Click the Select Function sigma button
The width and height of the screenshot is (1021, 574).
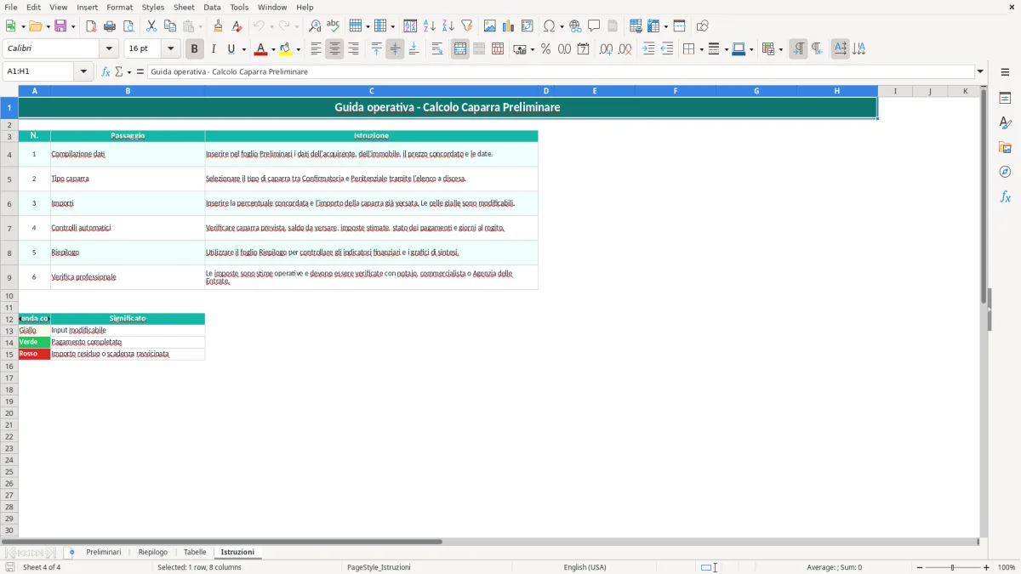(x=119, y=72)
